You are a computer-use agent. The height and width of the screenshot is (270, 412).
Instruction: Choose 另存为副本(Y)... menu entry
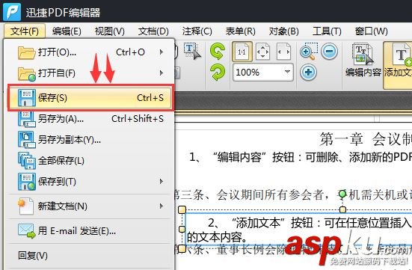pos(90,139)
